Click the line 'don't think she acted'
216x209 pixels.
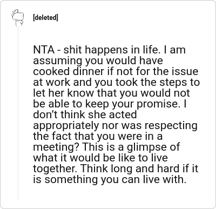pyautogui.click(x=85, y=114)
